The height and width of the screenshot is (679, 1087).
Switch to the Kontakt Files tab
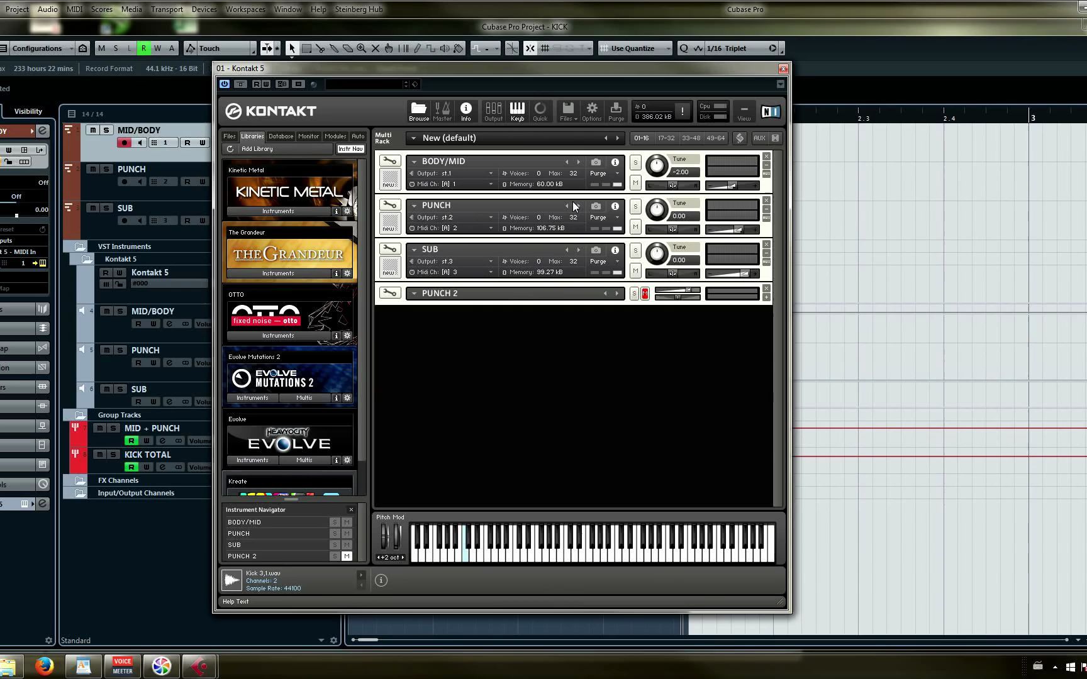[x=230, y=136]
